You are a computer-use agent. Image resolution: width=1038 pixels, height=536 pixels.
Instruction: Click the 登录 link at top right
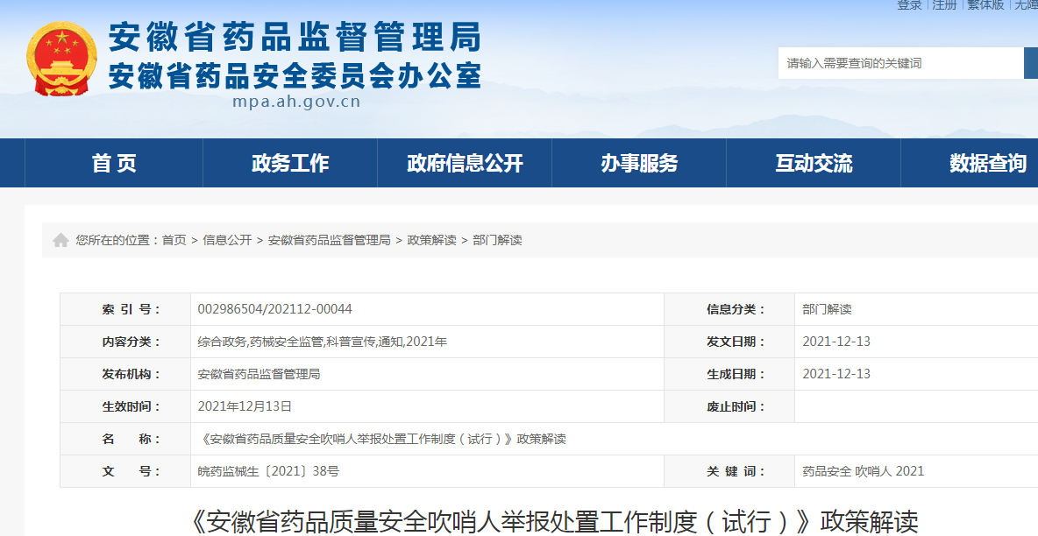(910, 5)
